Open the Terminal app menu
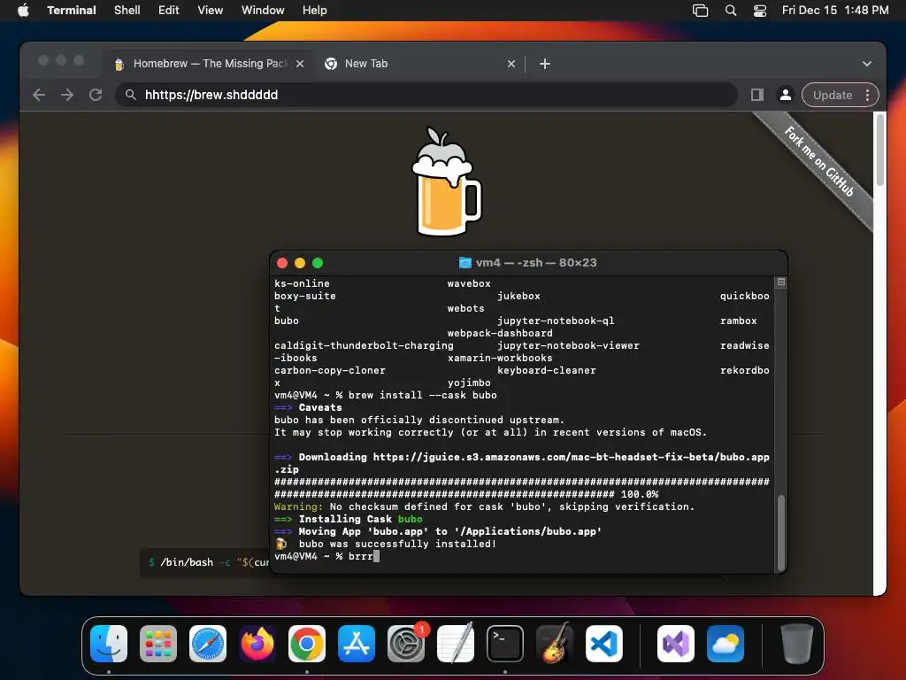 point(71,10)
